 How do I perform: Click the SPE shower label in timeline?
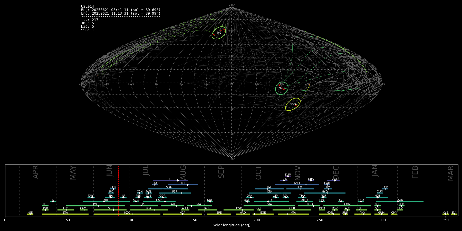point(219,213)
